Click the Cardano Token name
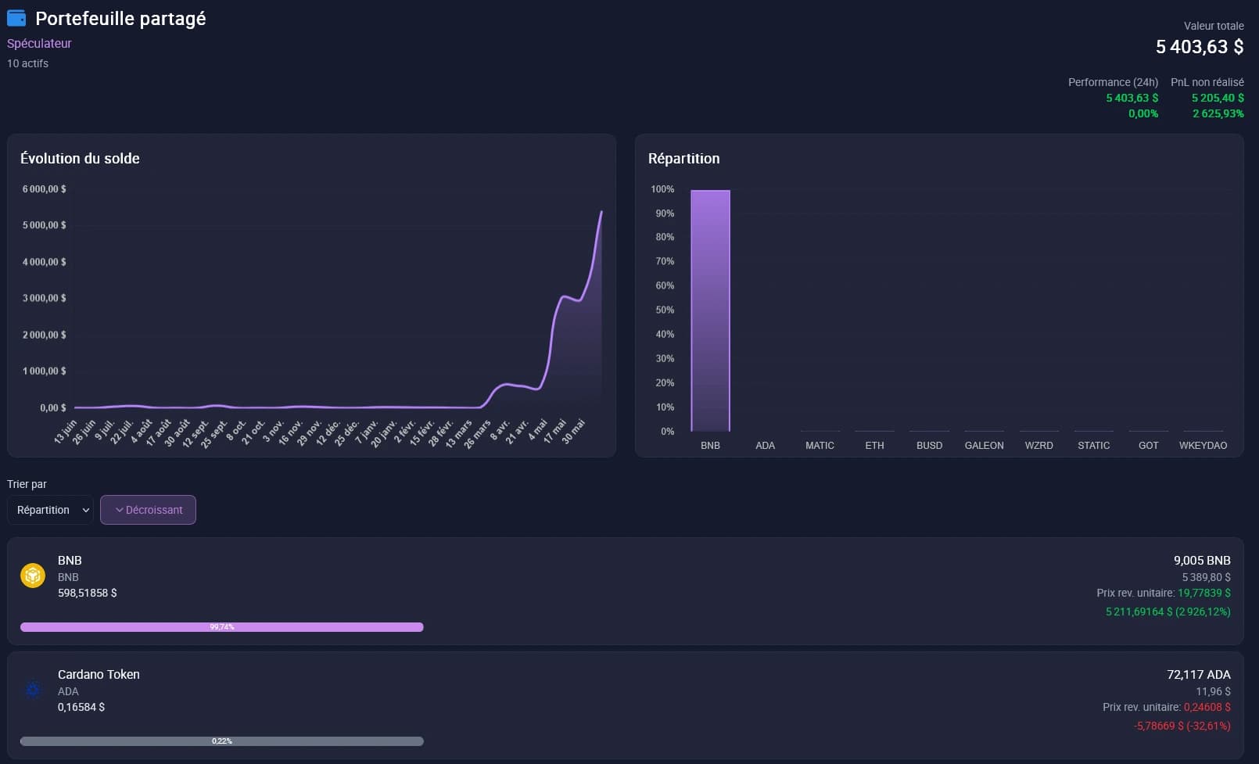This screenshot has height=764, width=1259. [x=99, y=675]
